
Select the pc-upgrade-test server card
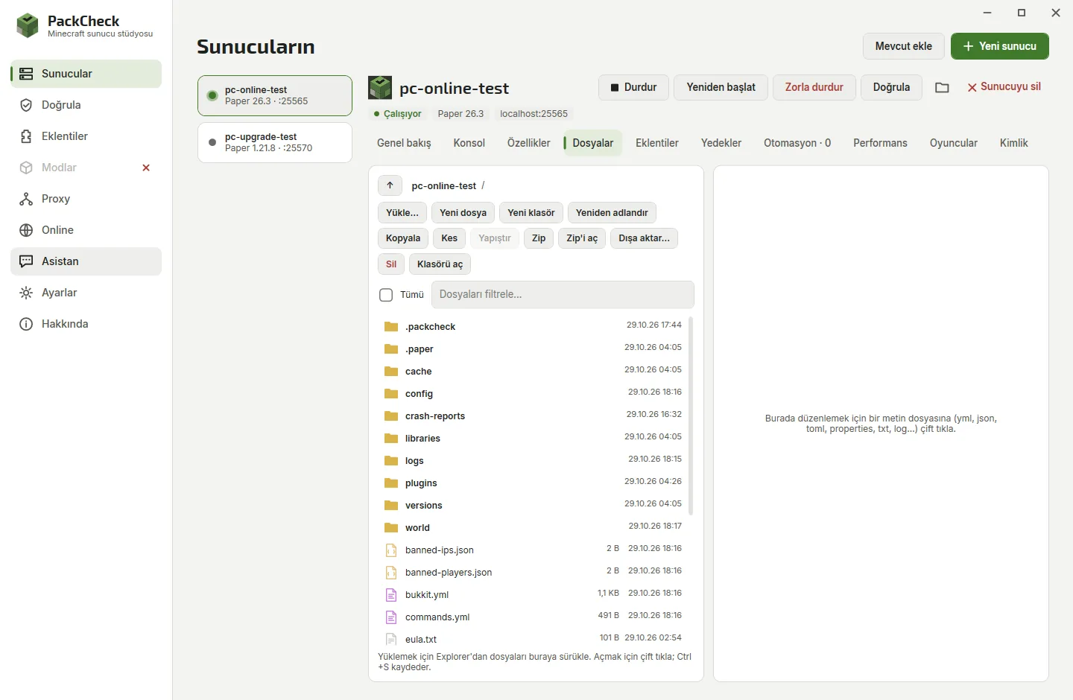point(275,142)
